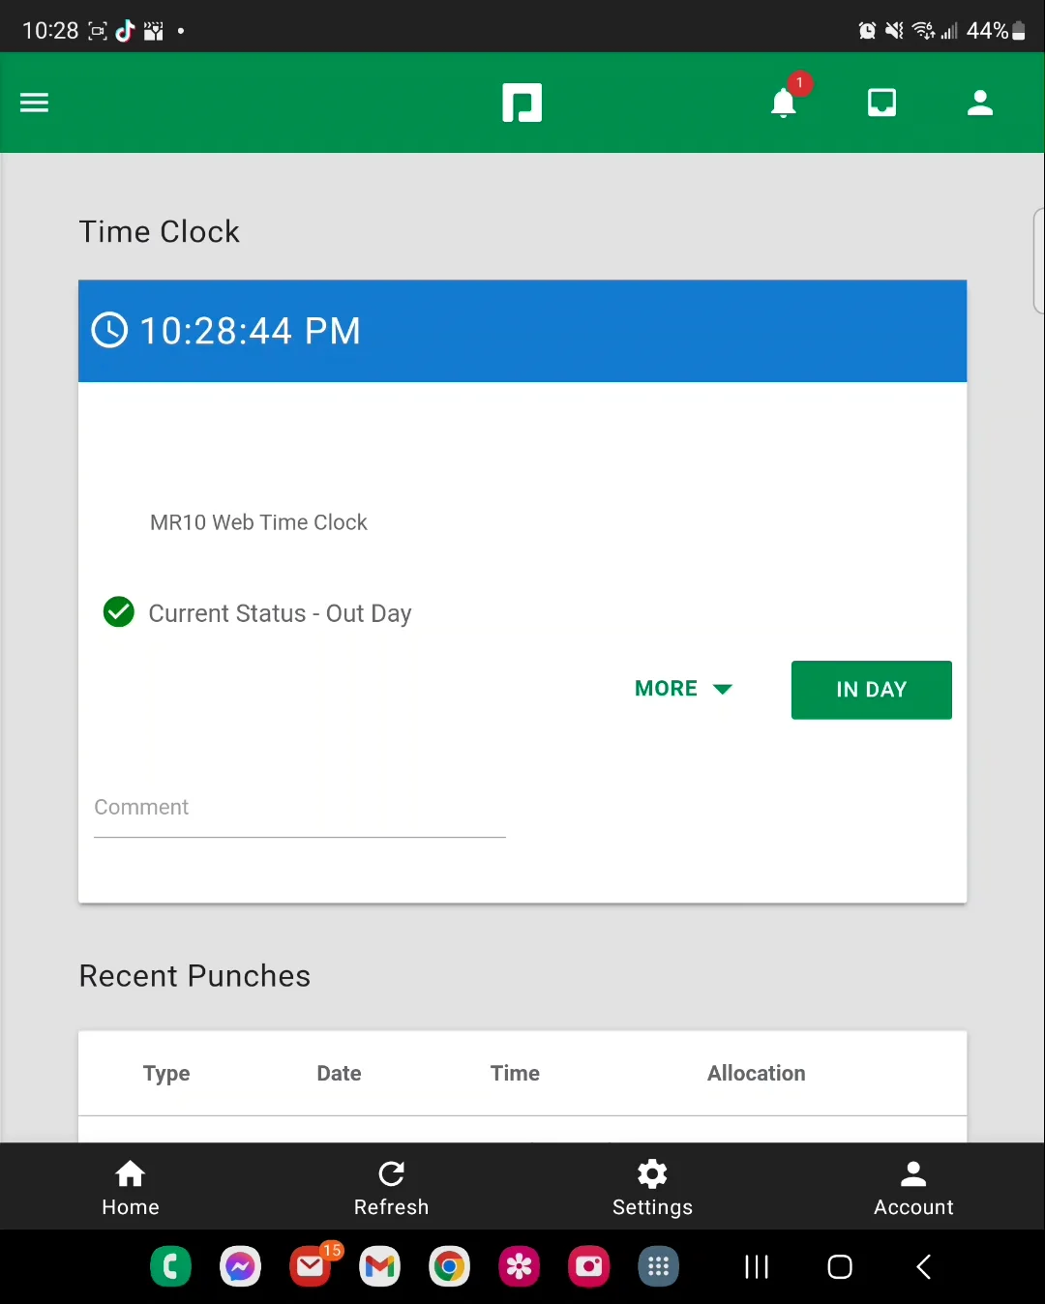The image size is (1045, 1304).
Task: Click the Recent Punches heading
Action: (194, 975)
